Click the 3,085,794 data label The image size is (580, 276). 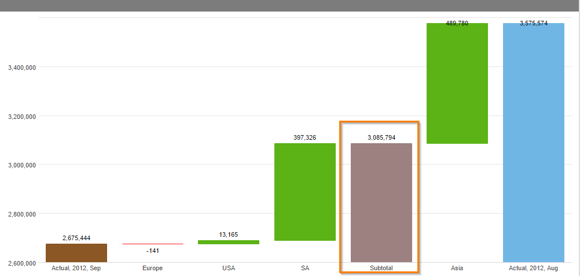click(x=381, y=137)
